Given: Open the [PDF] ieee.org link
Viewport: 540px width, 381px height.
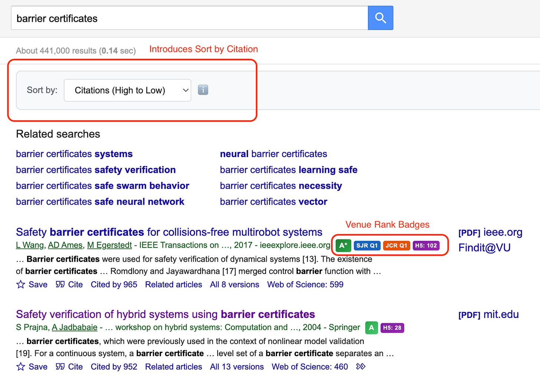Looking at the screenshot, I should tap(490, 232).
